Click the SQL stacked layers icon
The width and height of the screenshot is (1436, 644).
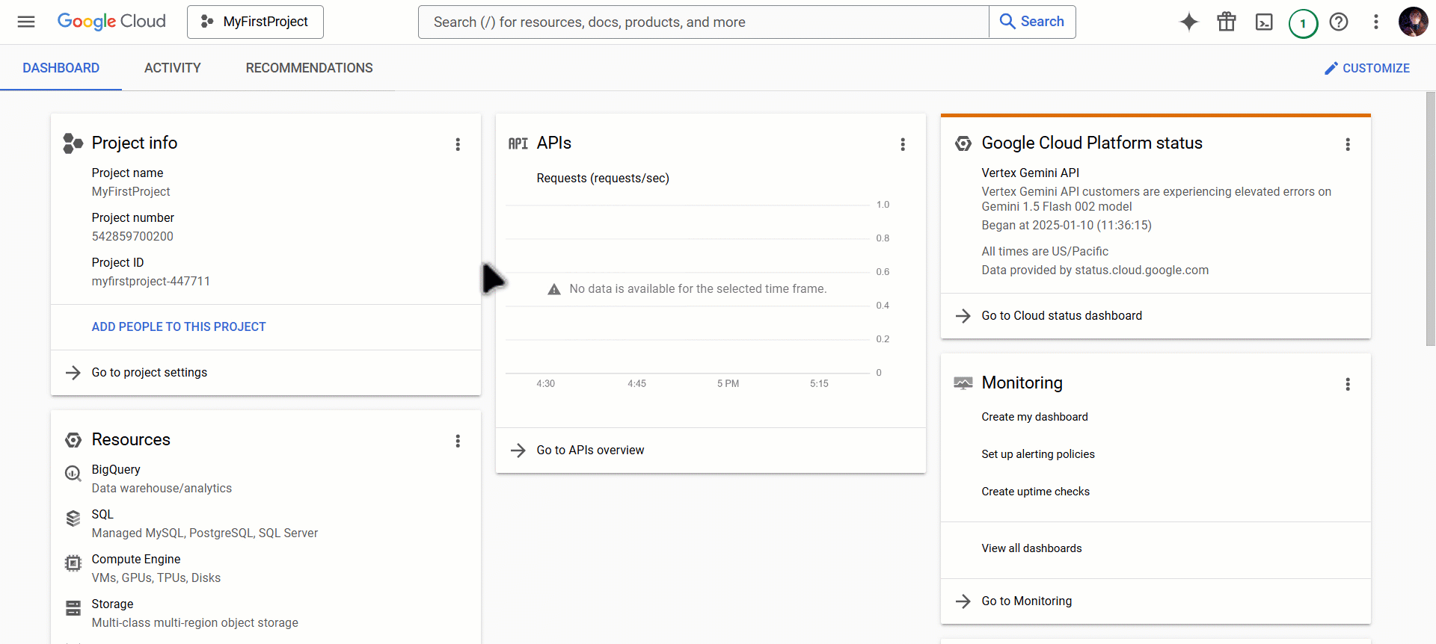(73, 518)
